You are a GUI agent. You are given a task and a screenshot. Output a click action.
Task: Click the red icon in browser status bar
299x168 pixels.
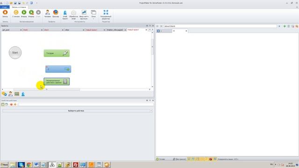pos(211,159)
